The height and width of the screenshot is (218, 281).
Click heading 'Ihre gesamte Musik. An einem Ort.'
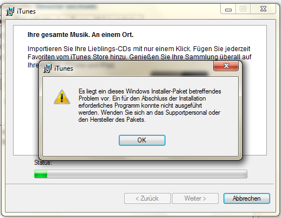pos(80,35)
